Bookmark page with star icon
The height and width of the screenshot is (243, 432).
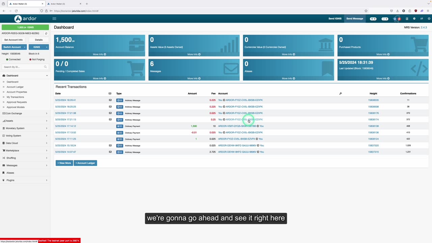tap(366, 11)
